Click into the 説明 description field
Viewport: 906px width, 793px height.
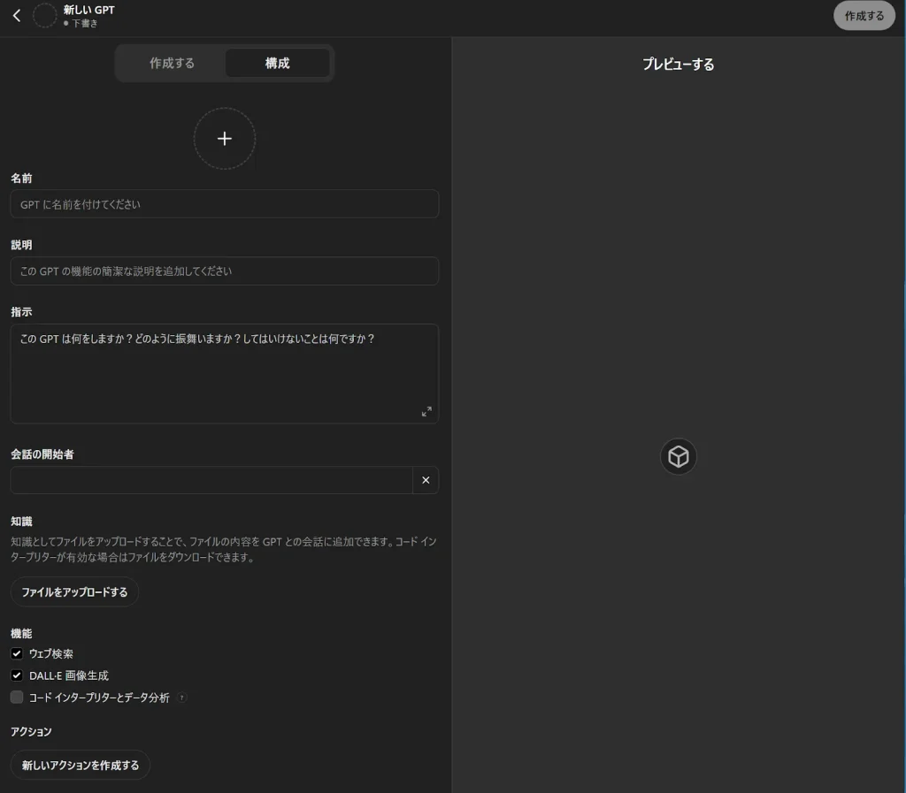click(x=225, y=271)
